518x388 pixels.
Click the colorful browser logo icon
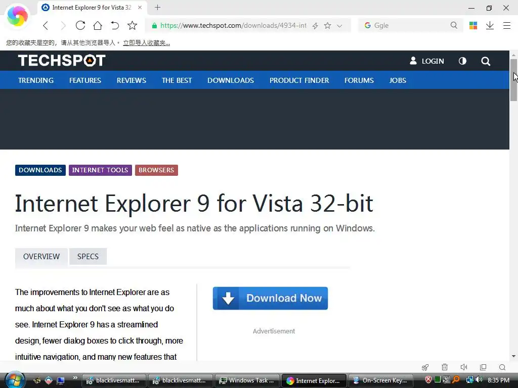point(17,16)
